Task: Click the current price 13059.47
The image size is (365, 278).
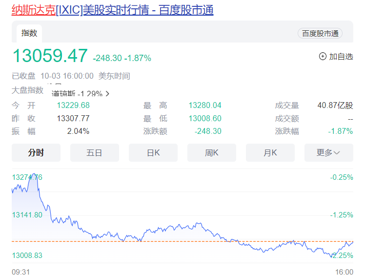Action: click(x=50, y=56)
